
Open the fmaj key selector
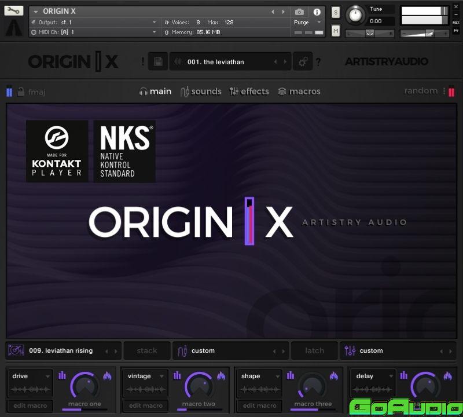[x=37, y=92]
